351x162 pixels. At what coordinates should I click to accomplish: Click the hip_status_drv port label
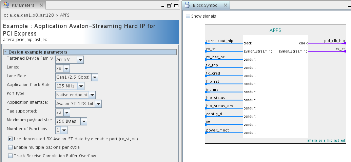220,106
